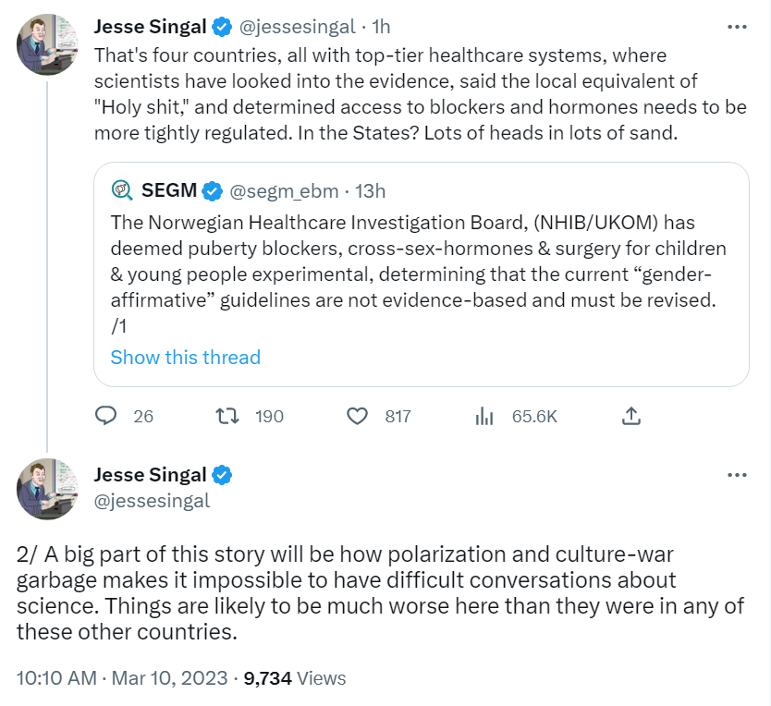Click the "1h" timestamp on first tweet
This screenshot has height=706, width=771.
[381, 27]
